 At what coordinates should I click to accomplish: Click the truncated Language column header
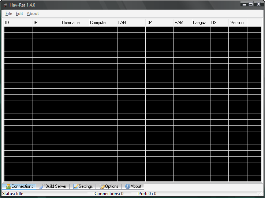point(201,23)
